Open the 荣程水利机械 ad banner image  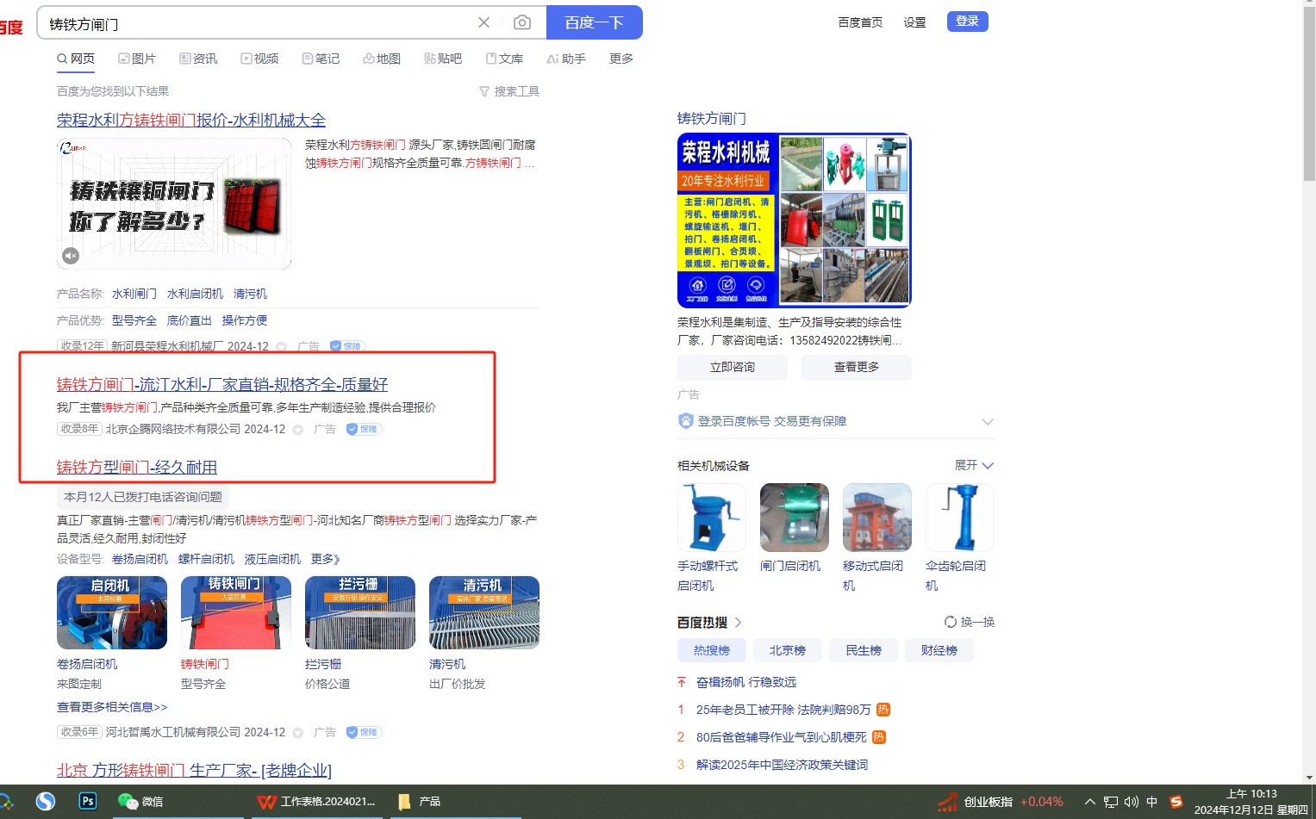(795, 220)
